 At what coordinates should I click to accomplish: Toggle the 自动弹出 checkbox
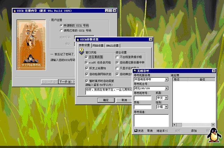click(x=117, y=74)
